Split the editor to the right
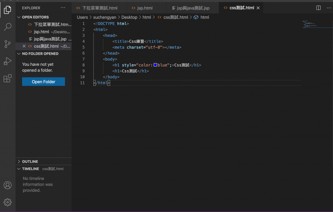The image size is (333, 212). pyautogui.click(x=318, y=8)
